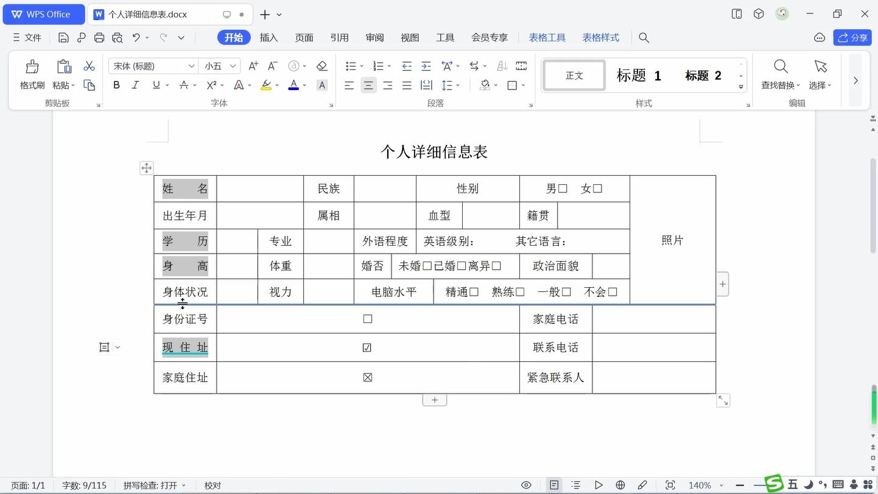Image resolution: width=878 pixels, height=494 pixels.
Task: Toggle Center alignment button
Action: (368, 85)
